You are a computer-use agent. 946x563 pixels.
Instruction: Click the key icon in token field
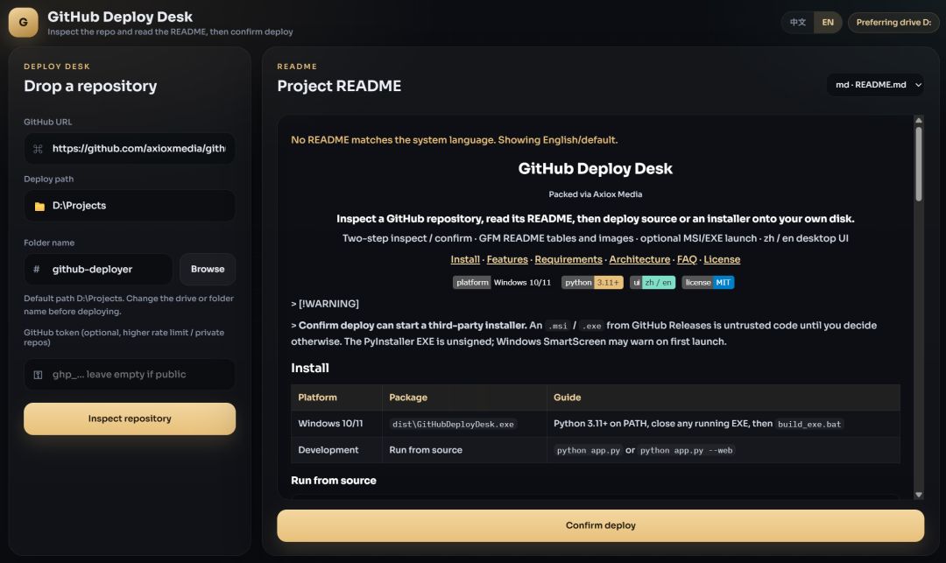[38, 375]
